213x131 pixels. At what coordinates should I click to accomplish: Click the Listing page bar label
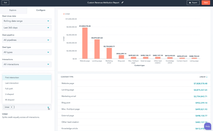(194, 61)
